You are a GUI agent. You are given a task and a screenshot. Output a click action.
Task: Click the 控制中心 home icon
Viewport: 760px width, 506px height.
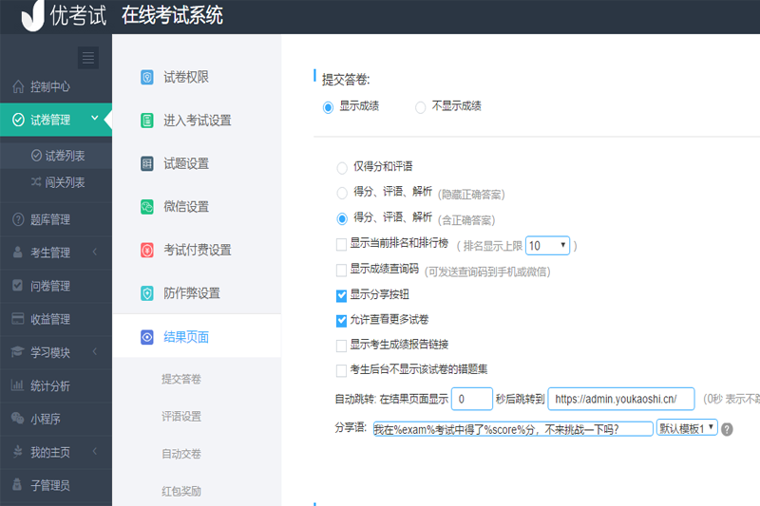click(18, 86)
